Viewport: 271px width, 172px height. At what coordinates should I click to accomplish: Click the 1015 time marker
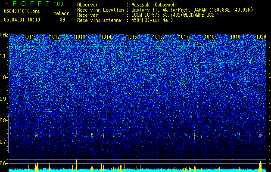point(132,37)
